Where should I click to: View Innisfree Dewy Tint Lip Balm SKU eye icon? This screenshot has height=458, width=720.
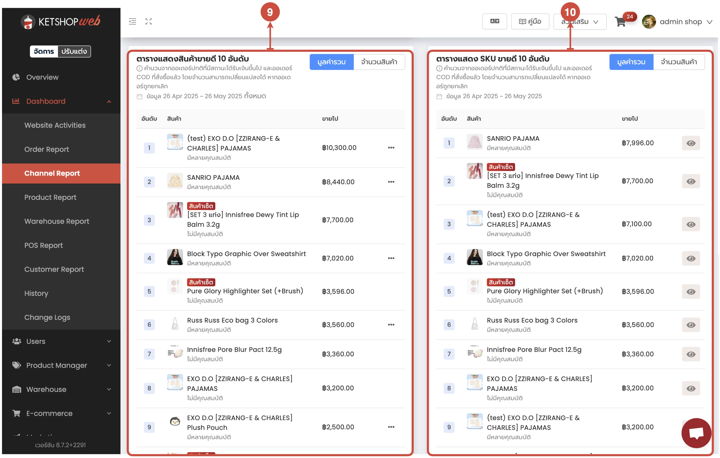pyautogui.click(x=691, y=181)
